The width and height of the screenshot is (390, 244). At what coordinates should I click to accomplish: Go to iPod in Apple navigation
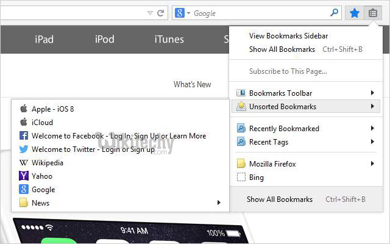(105, 39)
